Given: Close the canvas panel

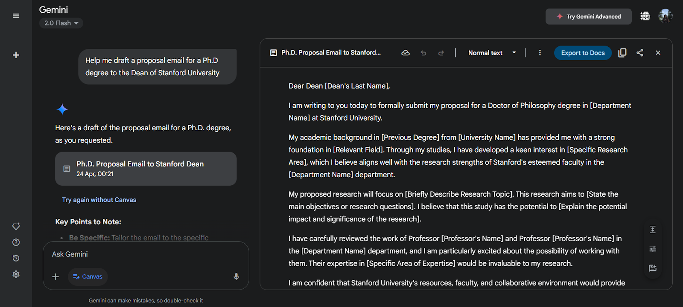Looking at the screenshot, I should click(x=658, y=53).
